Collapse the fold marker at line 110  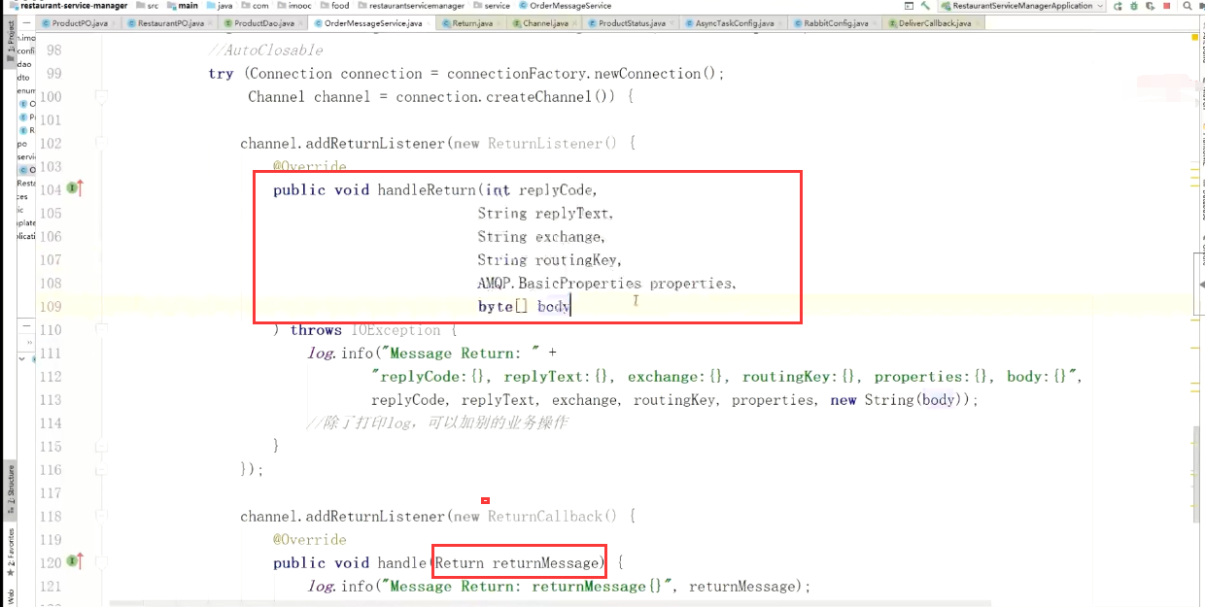coord(100,329)
